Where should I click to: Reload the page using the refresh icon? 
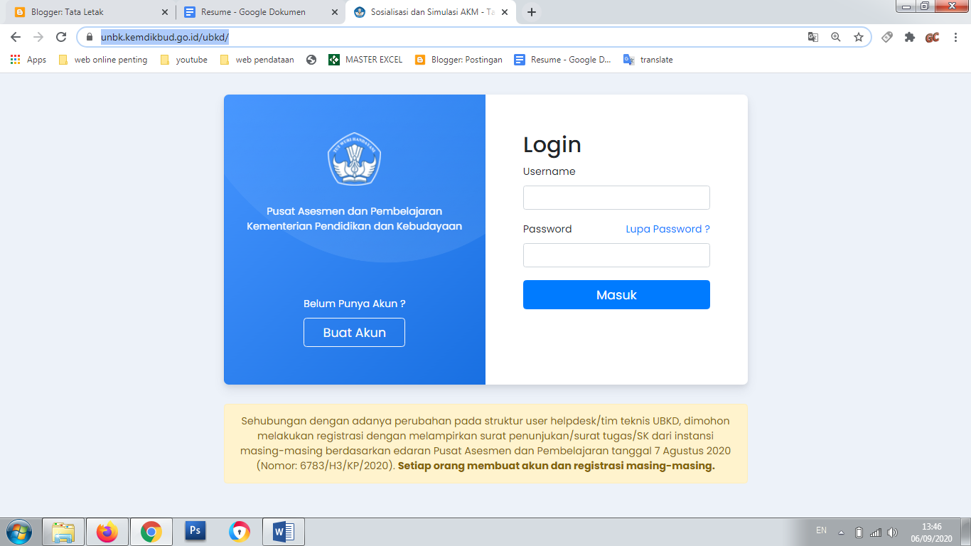point(61,37)
